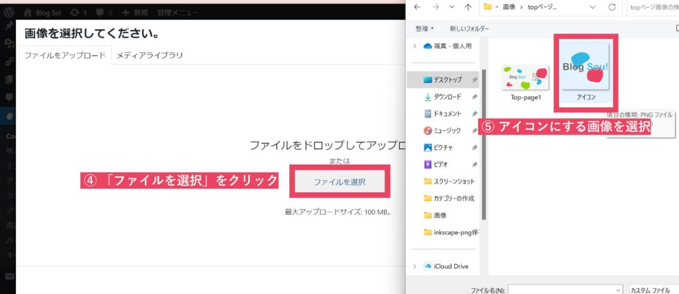Expand the OneDrive personal tree node

tap(415, 46)
